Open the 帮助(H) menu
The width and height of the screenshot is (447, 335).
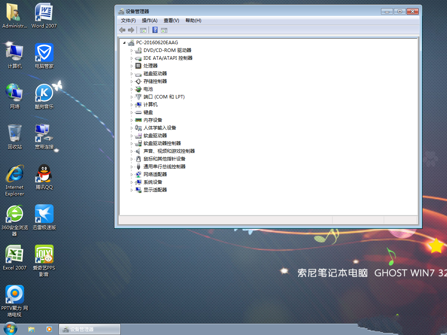click(193, 21)
